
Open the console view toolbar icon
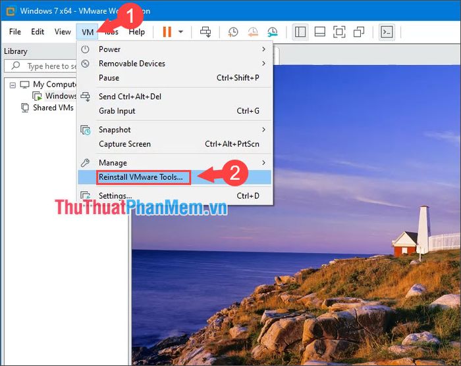(x=387, y=32)
